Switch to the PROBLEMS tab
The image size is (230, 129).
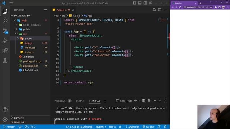[x=60, y=101]
